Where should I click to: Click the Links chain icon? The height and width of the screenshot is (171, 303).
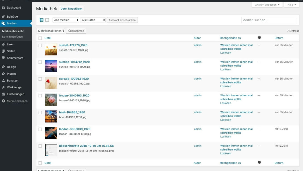pos(3,44)
